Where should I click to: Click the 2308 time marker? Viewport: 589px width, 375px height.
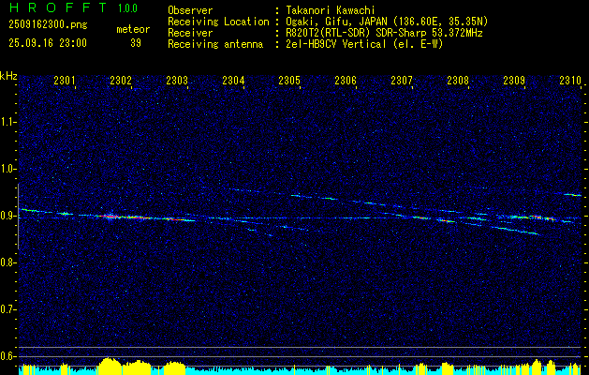(x=458, y=81)
